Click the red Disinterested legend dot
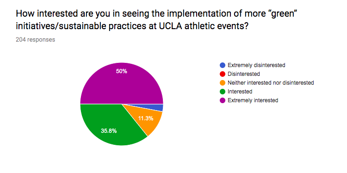This screenshot has width=347, height=173. 223,74
